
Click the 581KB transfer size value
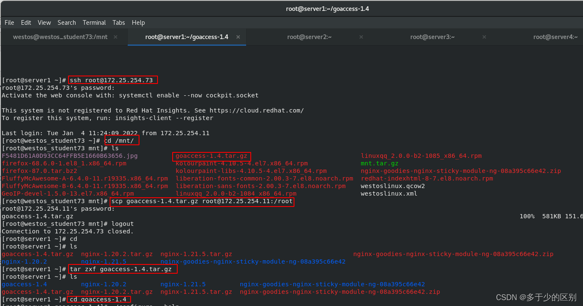(x=551, y=216)
